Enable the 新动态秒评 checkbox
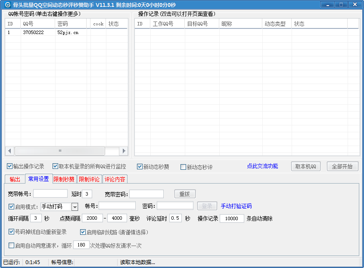364x268 pixels. point(183,167)
